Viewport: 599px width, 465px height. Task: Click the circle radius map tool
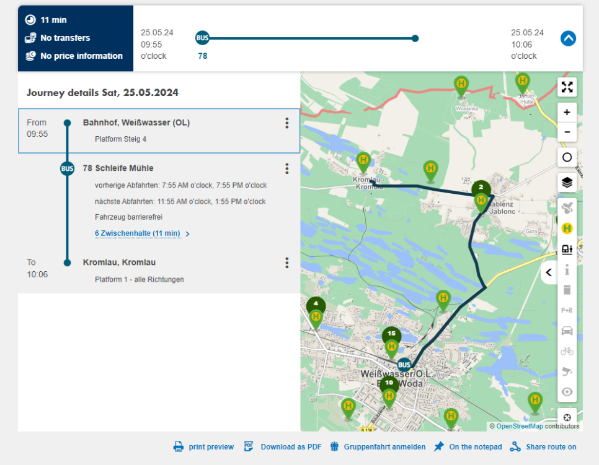567,157
